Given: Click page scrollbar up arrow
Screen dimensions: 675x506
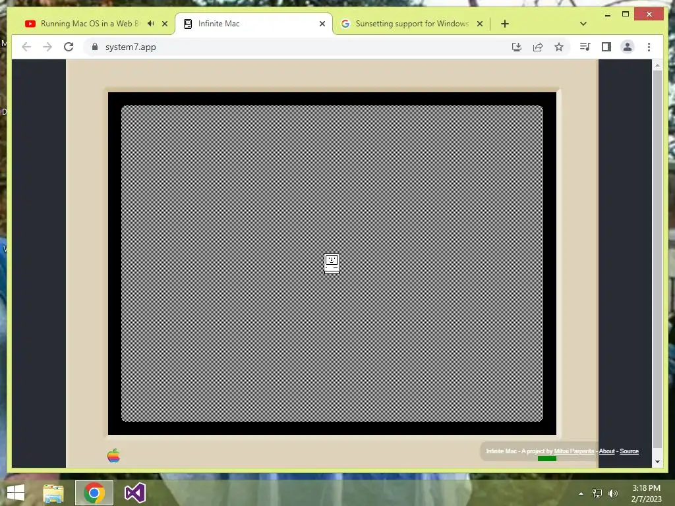Looking at the screenshot, I should 657,65.
